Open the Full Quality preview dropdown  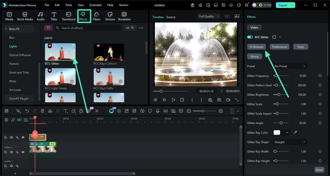pos(209,16)
